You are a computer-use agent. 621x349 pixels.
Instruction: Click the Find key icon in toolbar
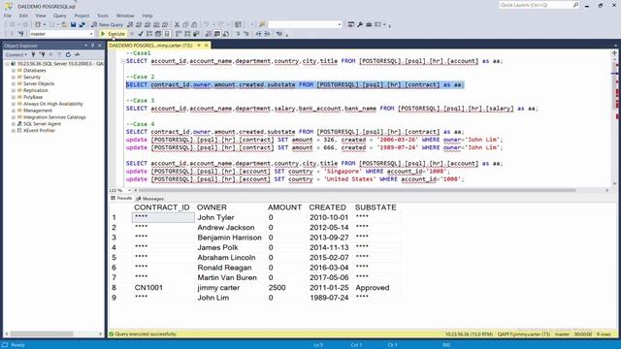point(262,24)
